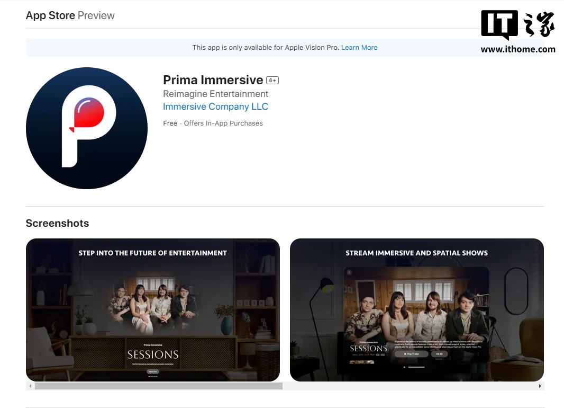Screen dimensions: 564x408
Task: Click the left scroll arrow under screenshots
Action: tap(30, 386)
